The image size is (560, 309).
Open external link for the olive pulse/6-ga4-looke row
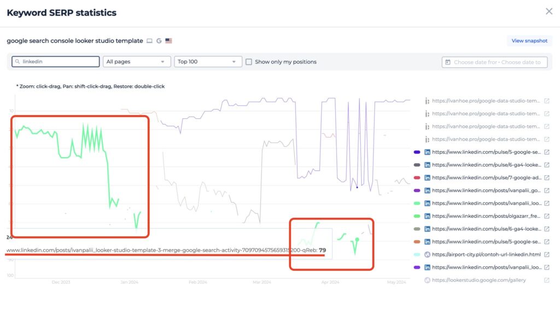(x=546, y=229)
